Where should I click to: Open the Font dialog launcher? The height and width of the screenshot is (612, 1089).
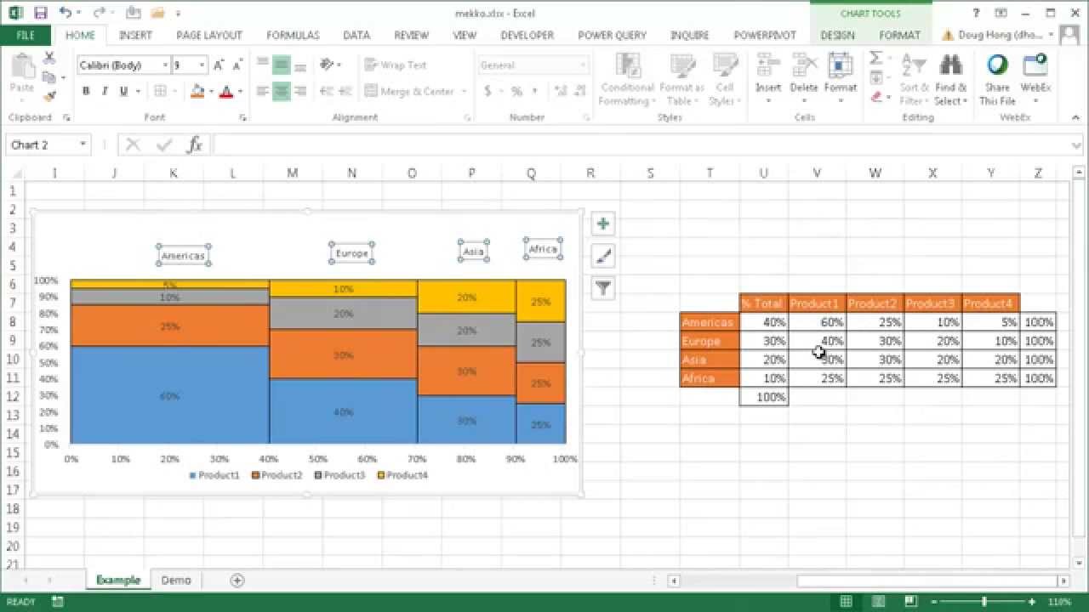click(x=243, y=117)
